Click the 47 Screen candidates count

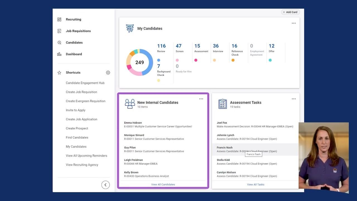pyautogui.click(x=178, y=46)
